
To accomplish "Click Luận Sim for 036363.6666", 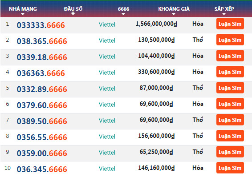I will click(230, 72).
